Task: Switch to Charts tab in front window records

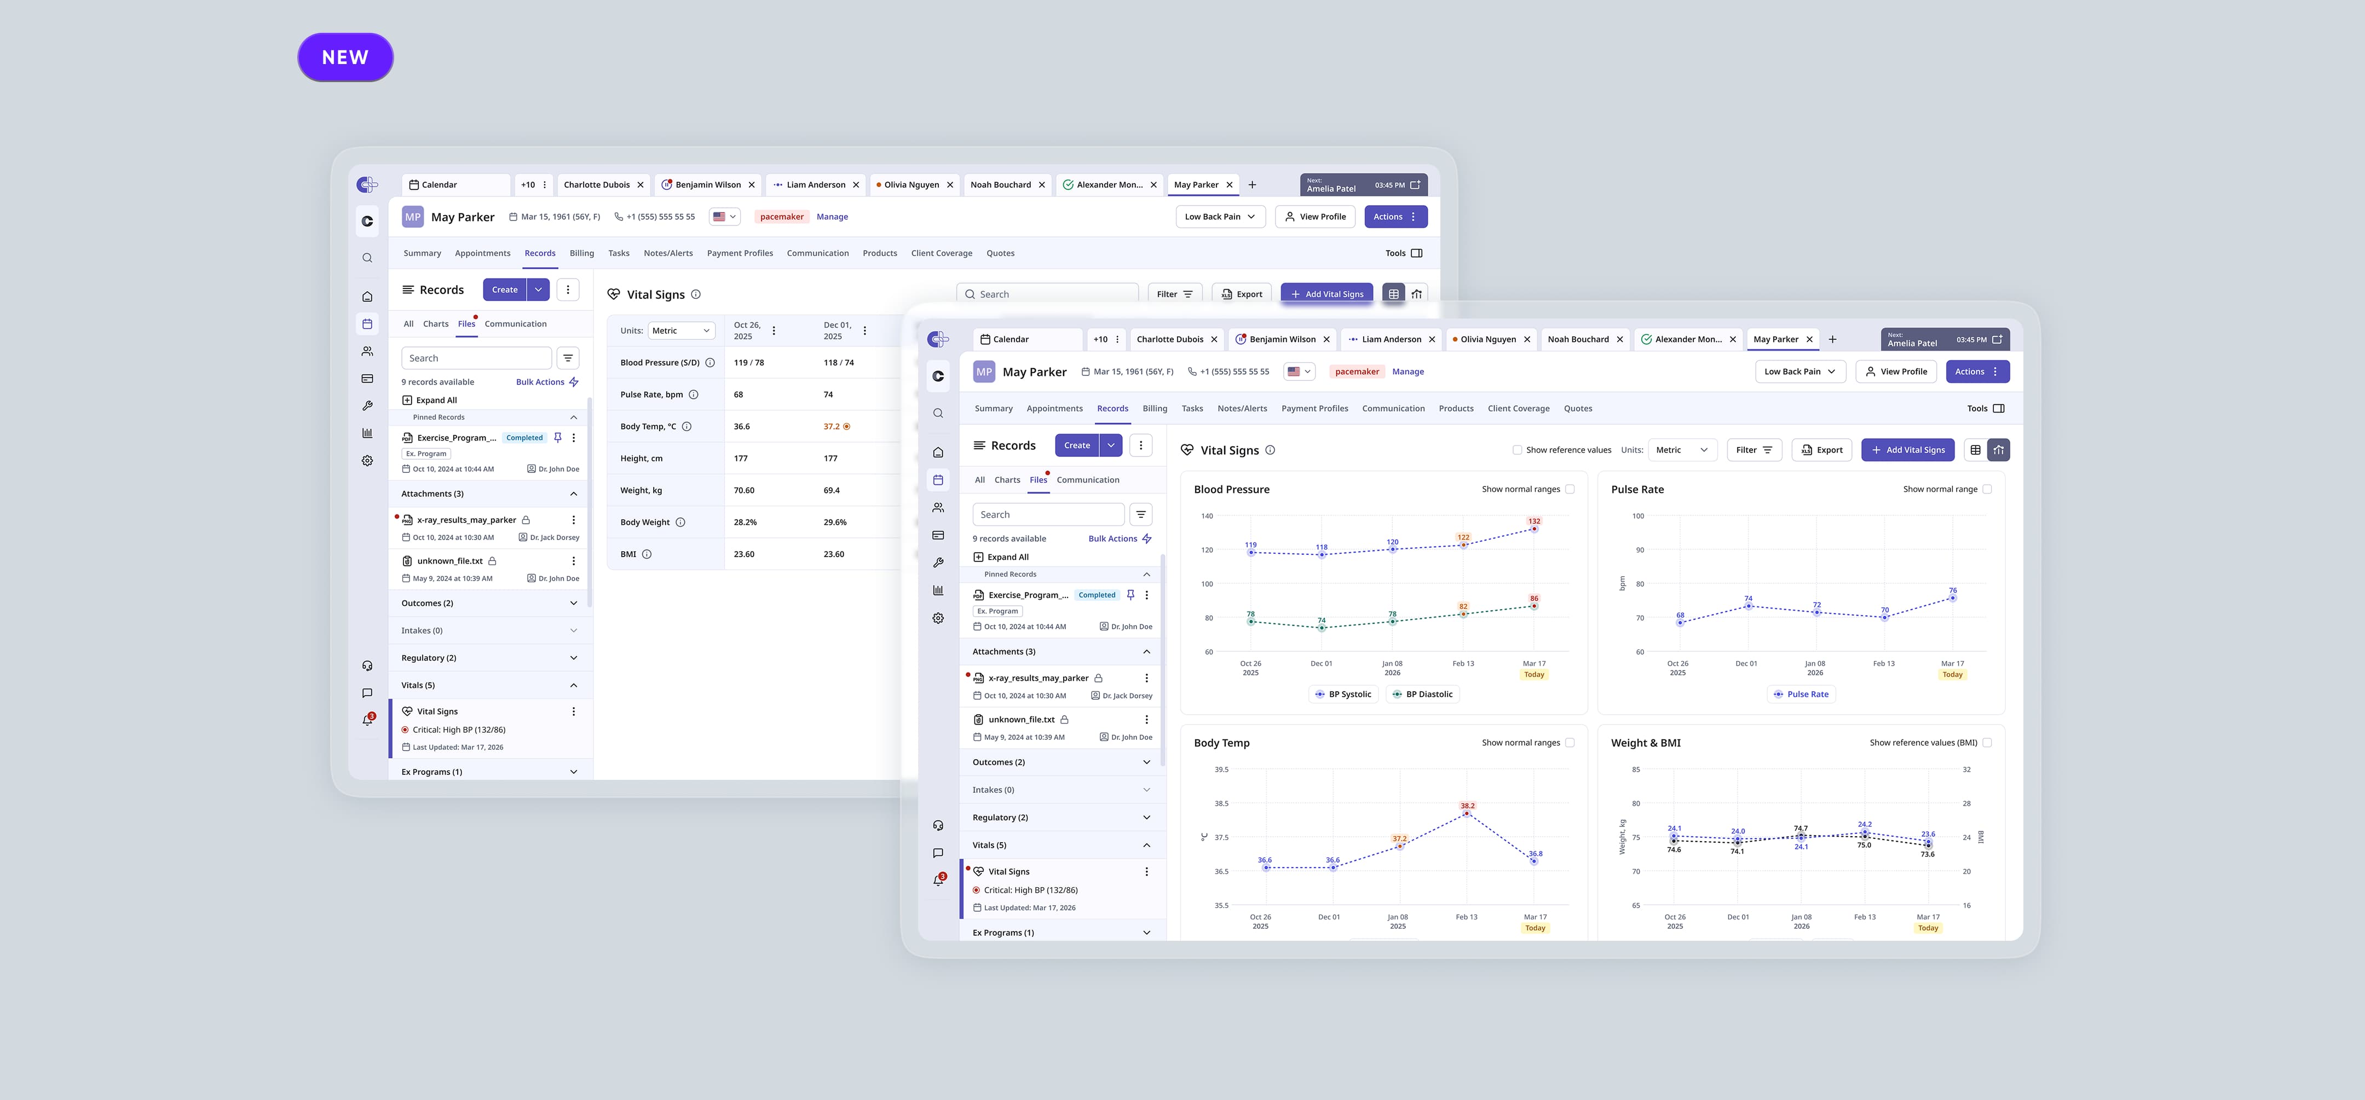Action: pos(1007,480)
